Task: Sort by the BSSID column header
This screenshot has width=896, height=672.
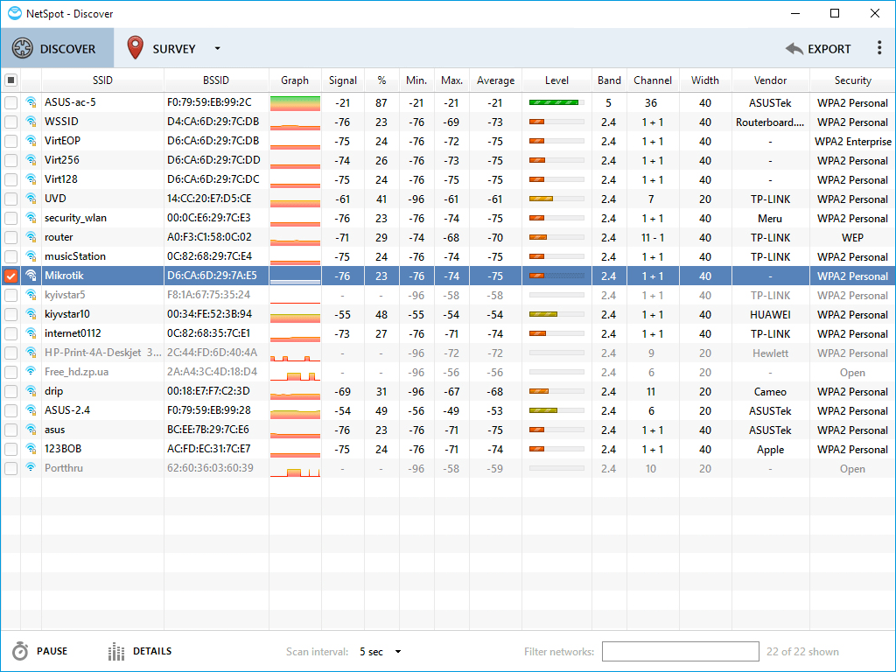Action: point(216,80)
